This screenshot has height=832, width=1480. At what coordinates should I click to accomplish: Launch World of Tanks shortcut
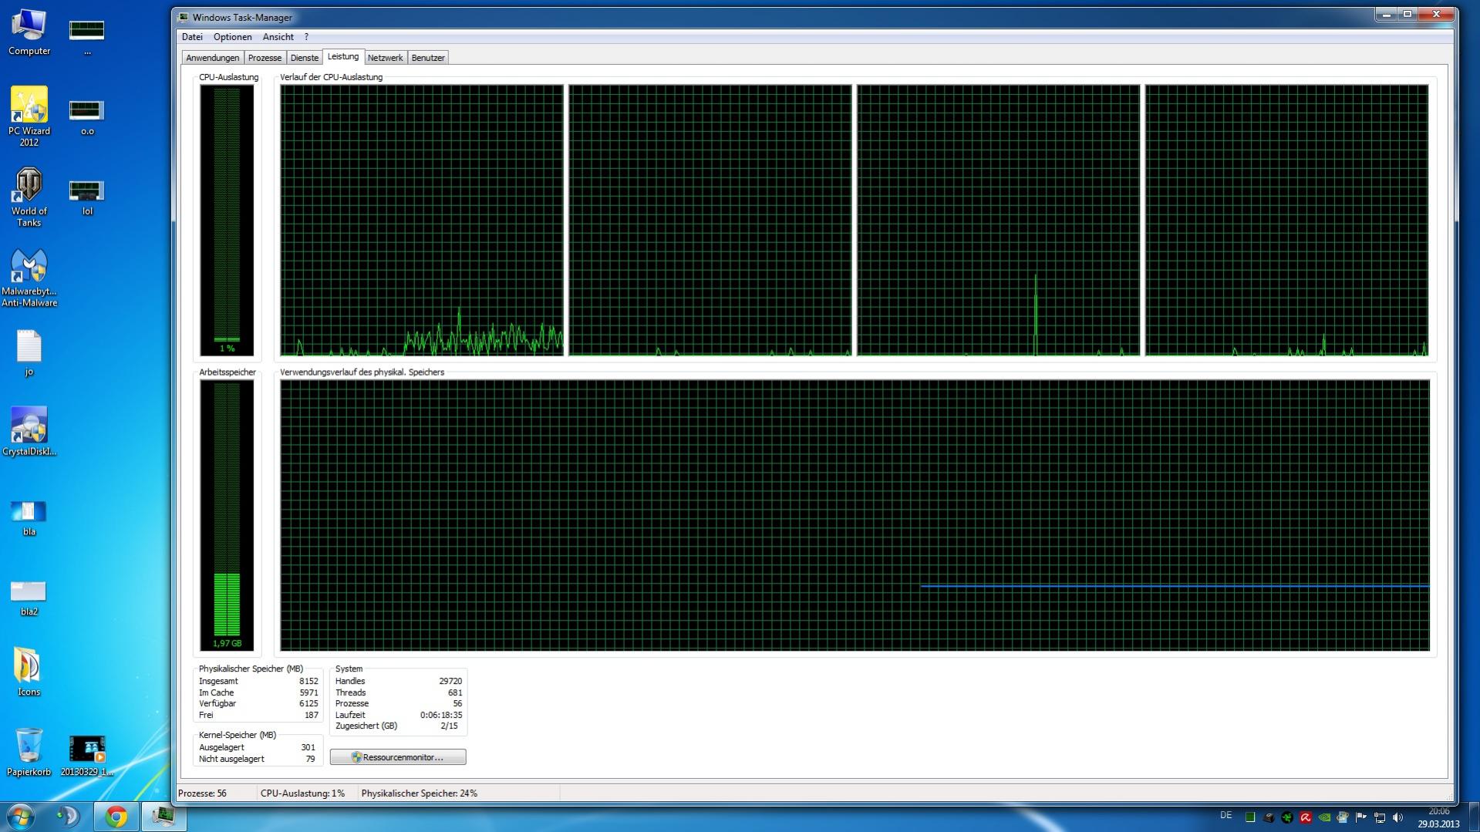[29, 197]
